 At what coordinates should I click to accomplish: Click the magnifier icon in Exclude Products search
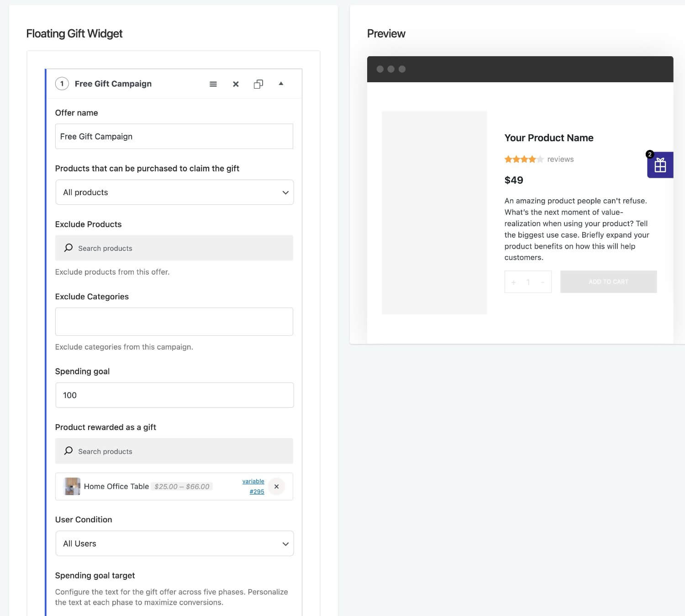[68, 248]
